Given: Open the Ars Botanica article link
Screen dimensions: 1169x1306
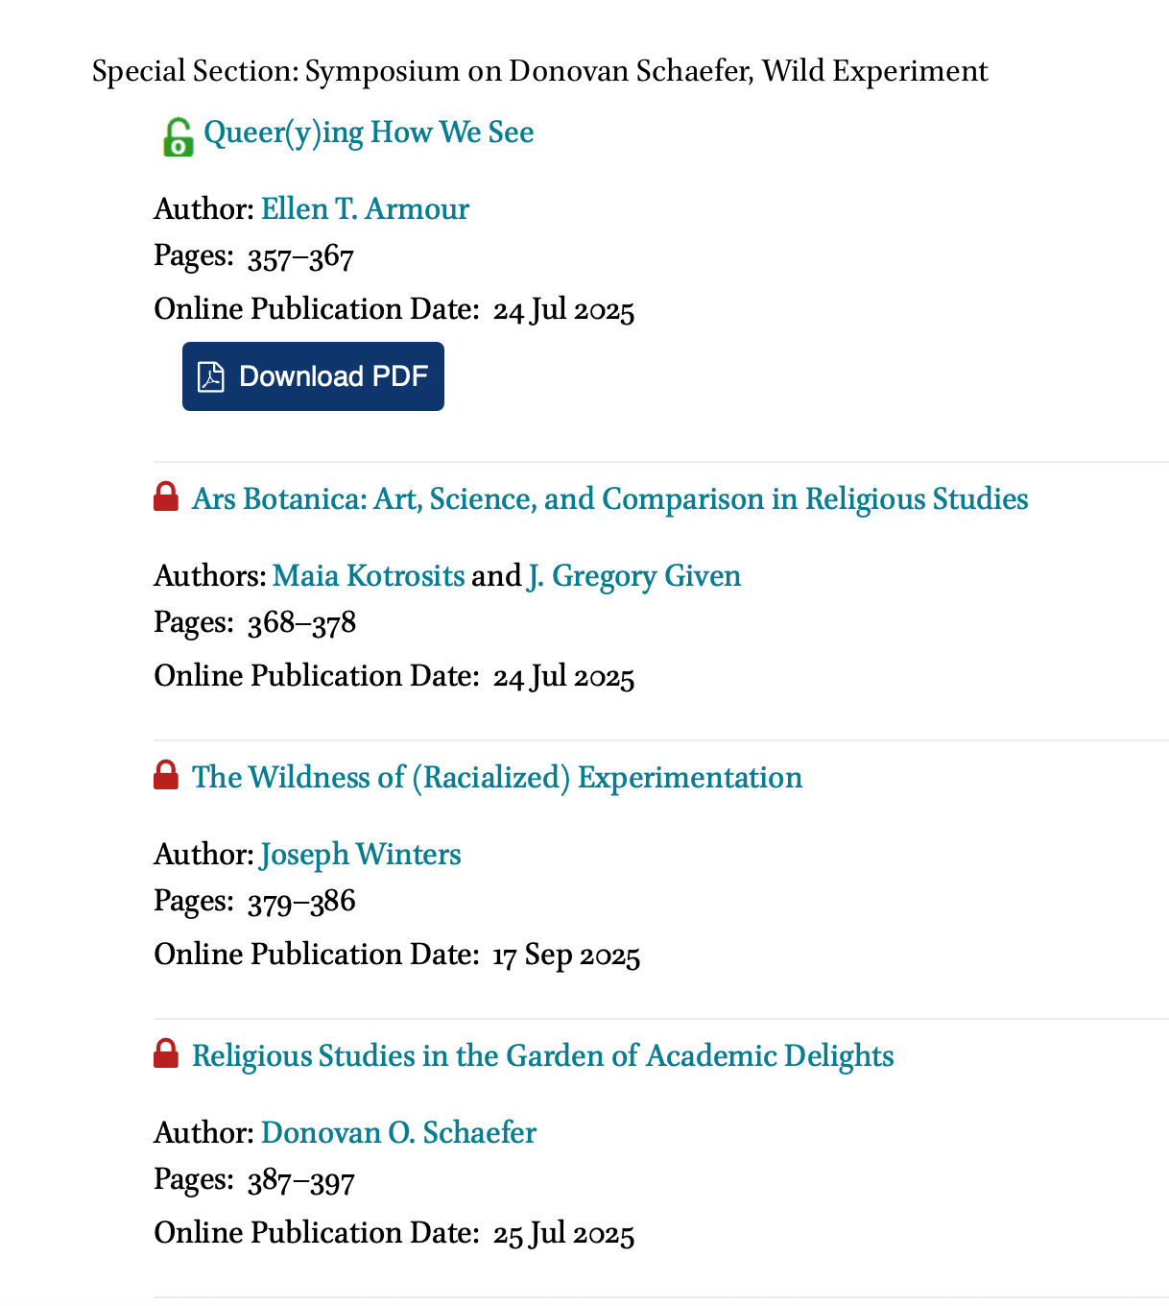Looking at the screenshot, I should coord(609,499).
